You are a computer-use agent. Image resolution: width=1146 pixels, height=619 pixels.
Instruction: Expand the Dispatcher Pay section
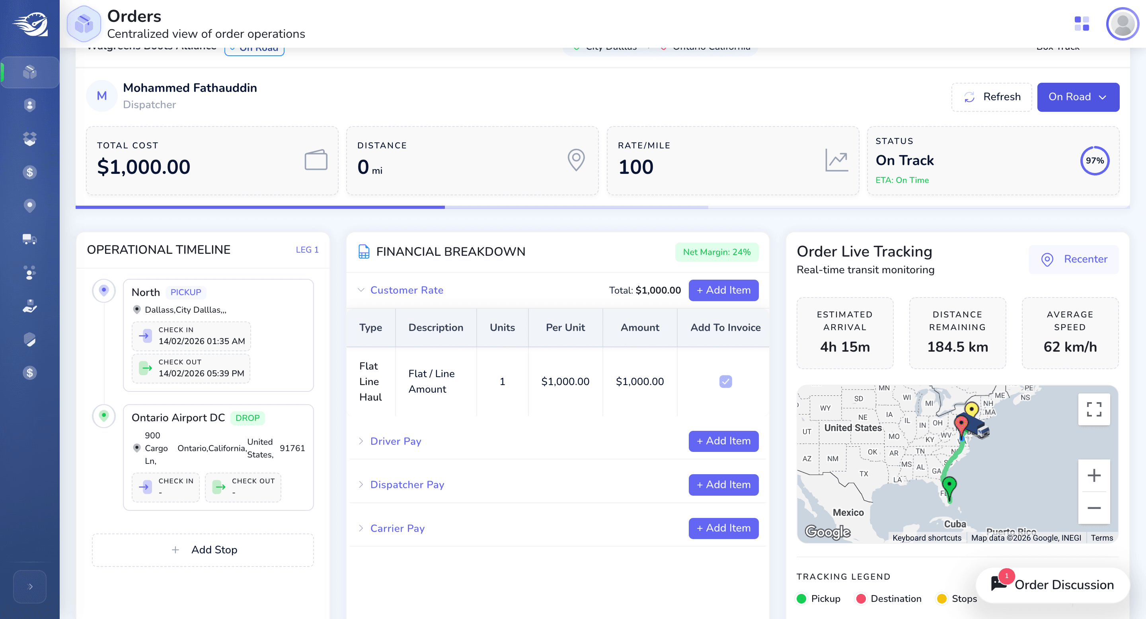click(407, 485)
